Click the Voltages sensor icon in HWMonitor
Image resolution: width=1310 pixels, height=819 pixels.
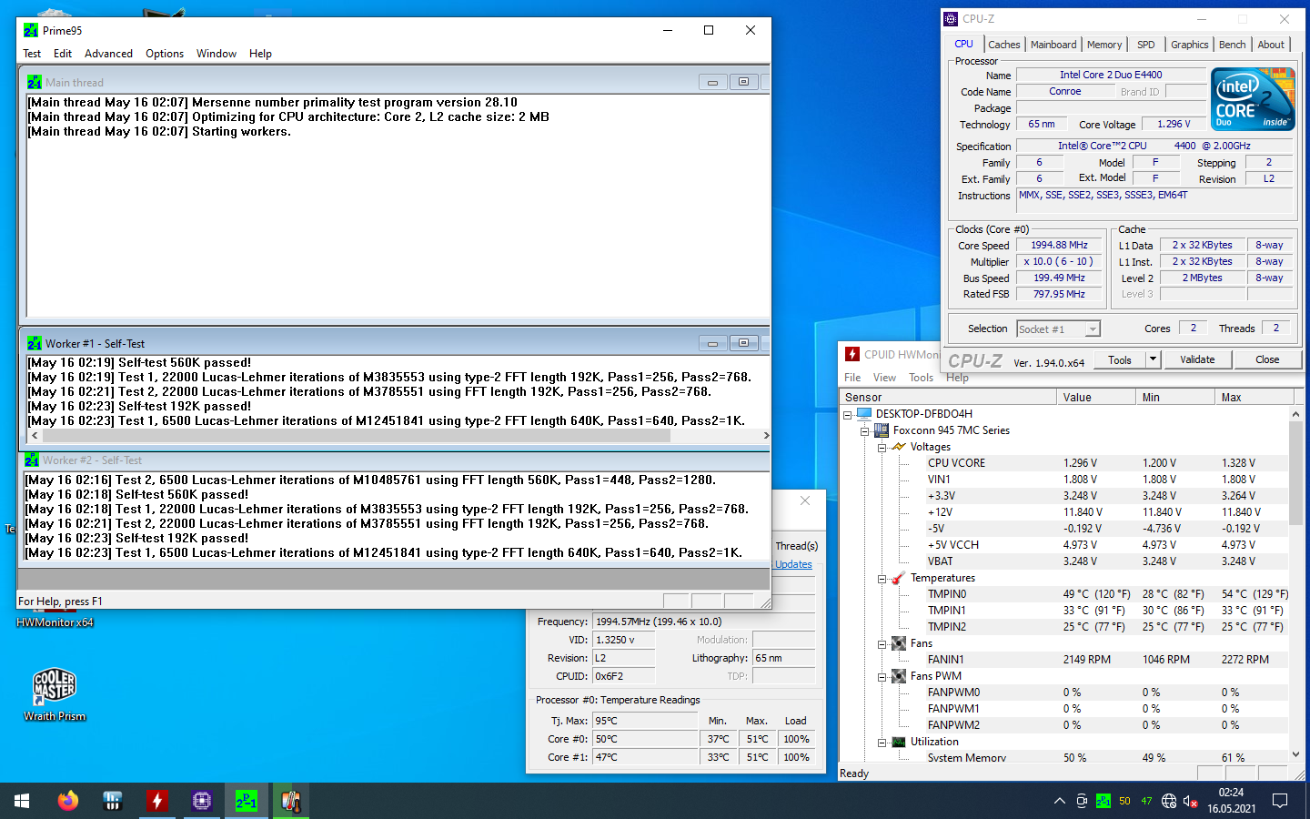(x=900, y=447)
